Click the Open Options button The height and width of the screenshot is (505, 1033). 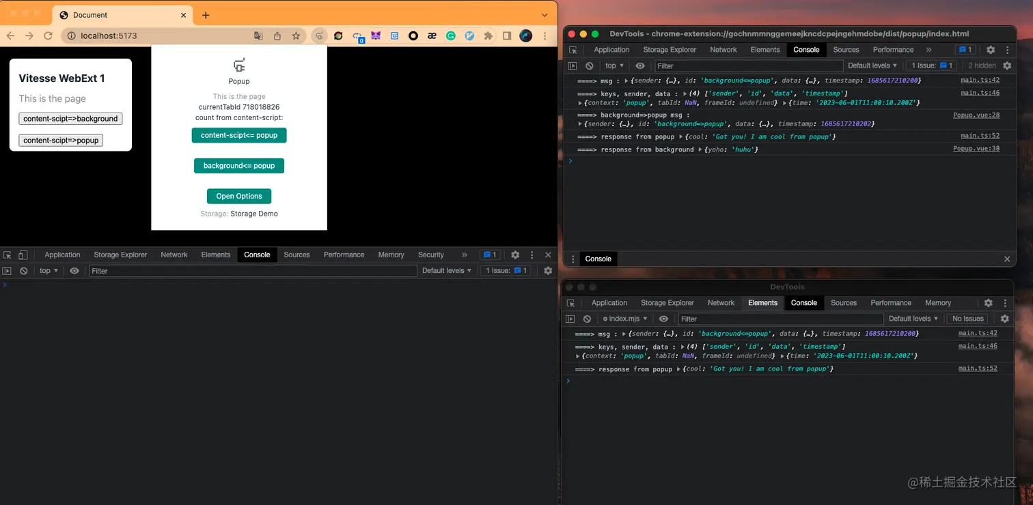click(239, 196)
